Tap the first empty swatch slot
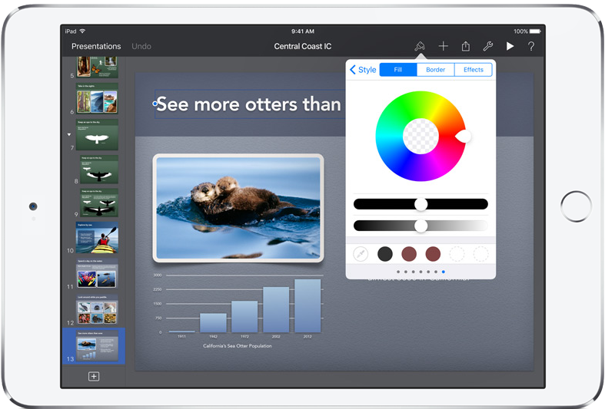 (457, 254)
